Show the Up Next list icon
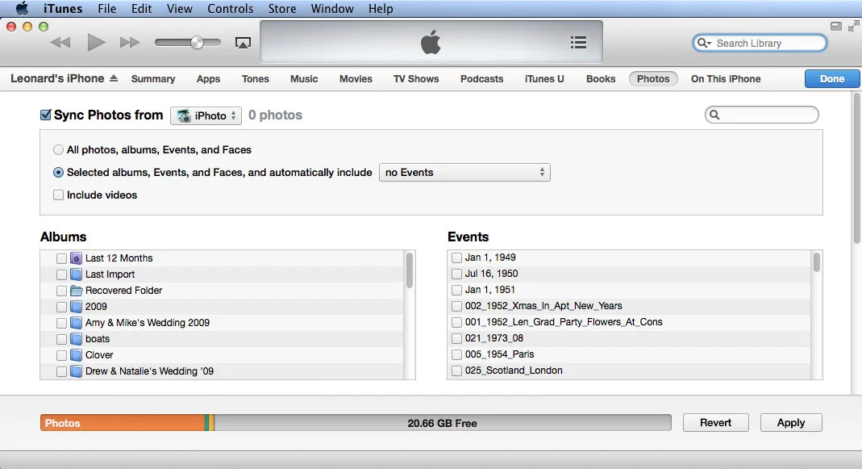Screen dimensions: 862x469 (x=578, y=43)
